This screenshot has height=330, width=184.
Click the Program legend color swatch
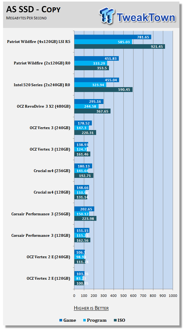[84, 320]
